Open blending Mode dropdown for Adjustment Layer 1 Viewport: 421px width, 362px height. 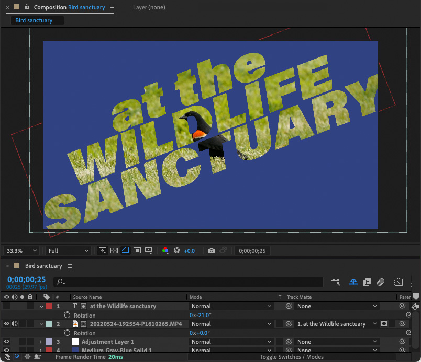pyautogui.click(x=231, y=342)
